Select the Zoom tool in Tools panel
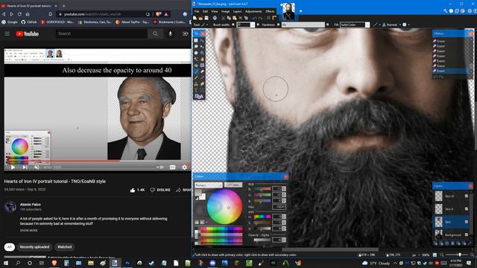The image size is (477, 268). coord(202,53)
